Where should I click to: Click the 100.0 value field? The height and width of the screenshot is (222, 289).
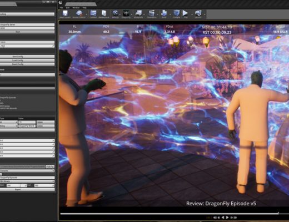(x=27, y=42)
